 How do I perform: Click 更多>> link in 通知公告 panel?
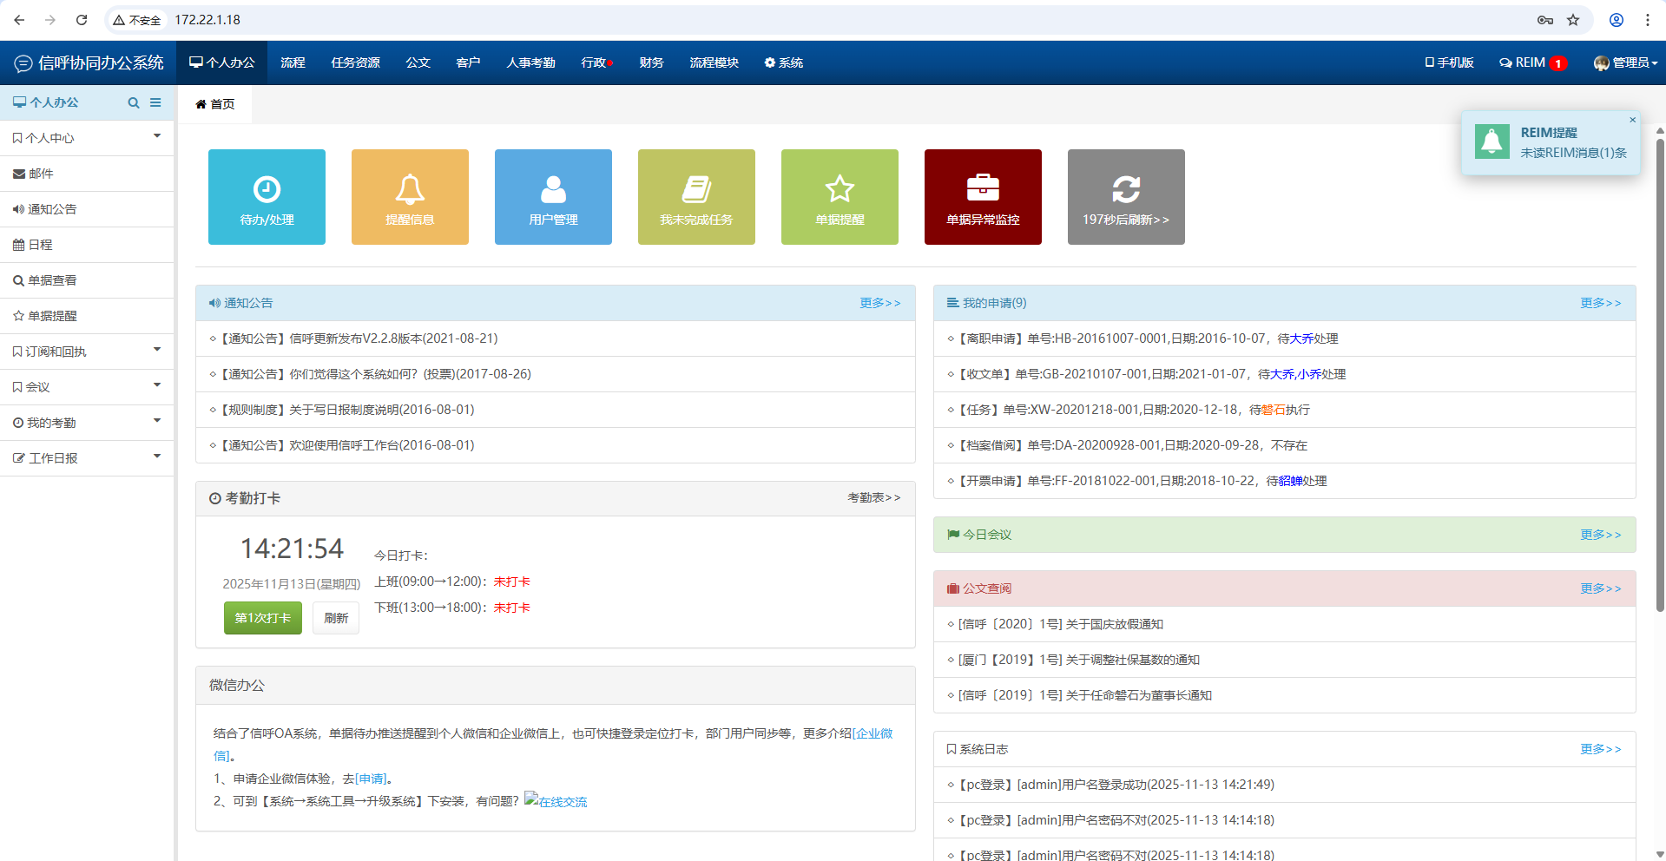click(879, 303)
